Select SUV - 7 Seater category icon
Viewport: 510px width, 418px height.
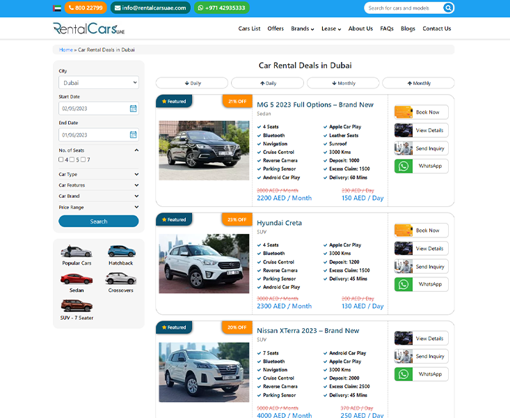(77, 306)
